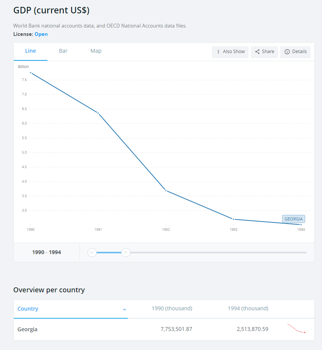Click the GEORGIA label on the chart
Viewport: 322px width, 350px height.
coord(293,219)
